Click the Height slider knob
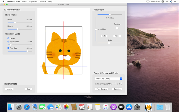 pos(18,29)
